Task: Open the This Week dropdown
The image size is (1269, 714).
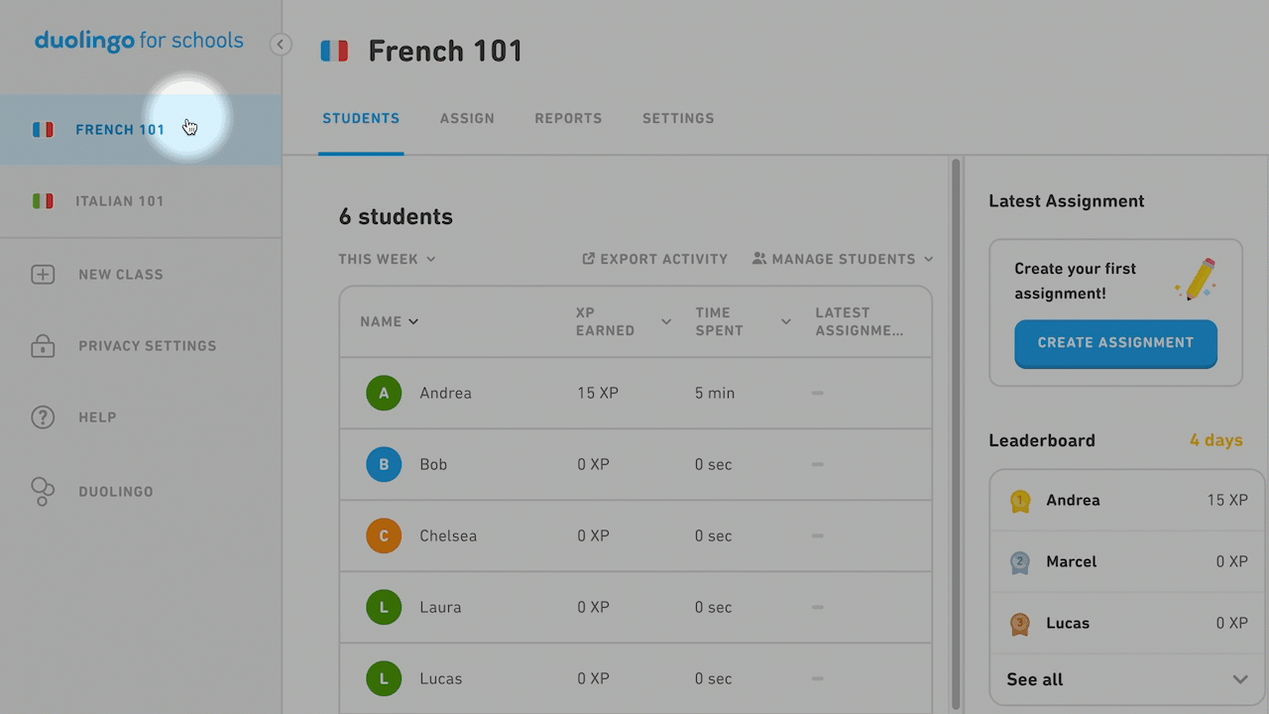Action: [x=387, y=259]
